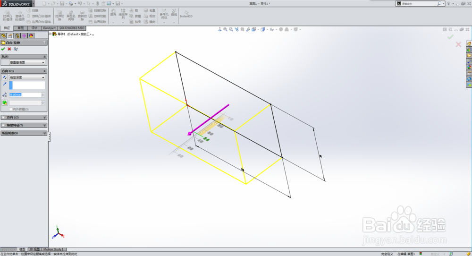Enable the Thin Feature (薄壁特征) checkbox

click(3, 125)
